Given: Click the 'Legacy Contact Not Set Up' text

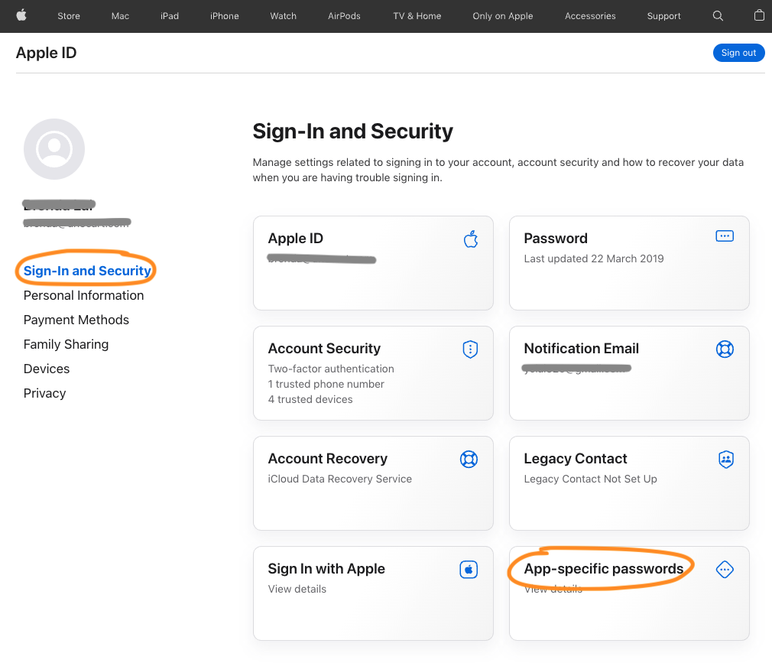Looking at the screenshot, I should click(x=590, y=479).
